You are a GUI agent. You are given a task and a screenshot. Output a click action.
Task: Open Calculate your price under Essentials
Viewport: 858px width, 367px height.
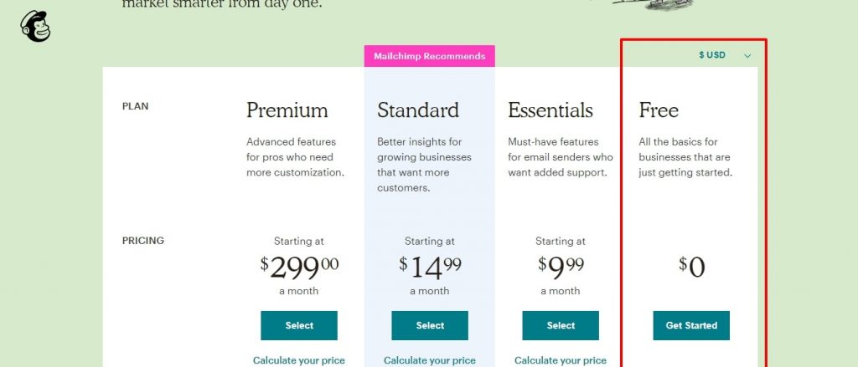561,360
